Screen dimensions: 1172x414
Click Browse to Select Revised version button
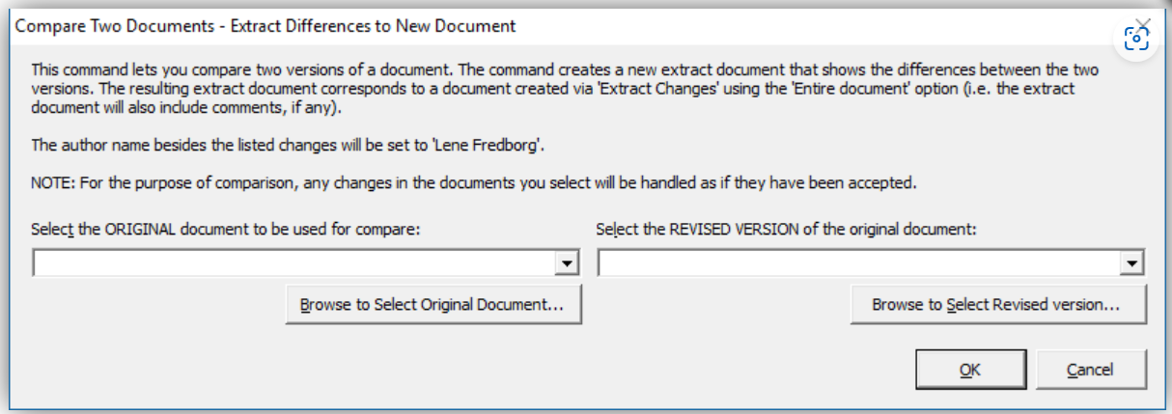pos(996,305)
